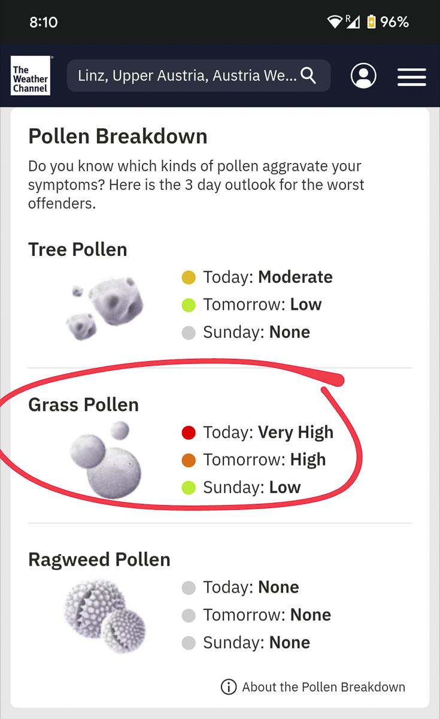The height and width of the screenshot is (719, 440).
Task: Select the Grass Pollen heading
Action: click(x=83, y=404)
